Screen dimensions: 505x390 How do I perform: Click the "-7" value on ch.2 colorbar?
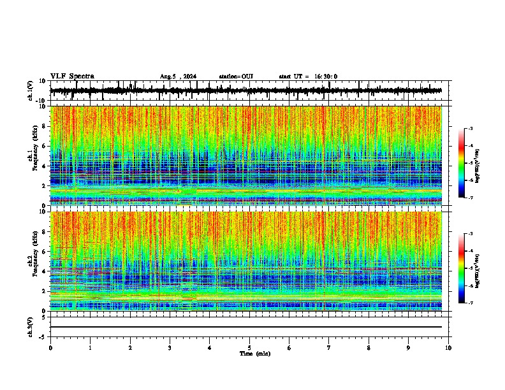coord(470,303)
